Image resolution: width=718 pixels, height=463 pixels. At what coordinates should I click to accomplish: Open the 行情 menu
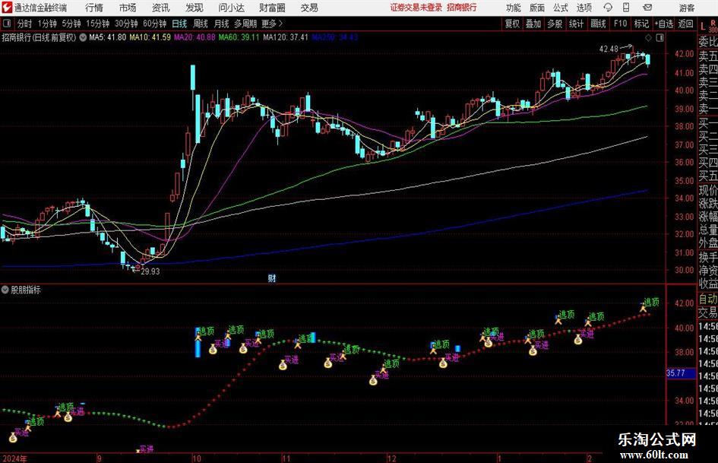pyautogui.click(x=94, y=8)
